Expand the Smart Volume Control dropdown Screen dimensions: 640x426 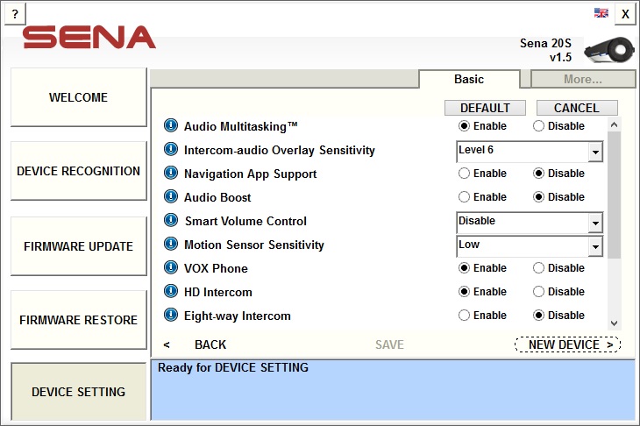[x=530, y=223]
